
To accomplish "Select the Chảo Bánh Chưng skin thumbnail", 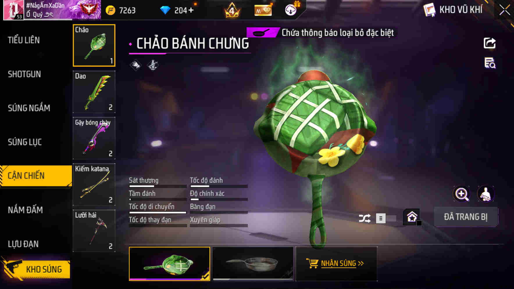I will [x=169, y=264].
